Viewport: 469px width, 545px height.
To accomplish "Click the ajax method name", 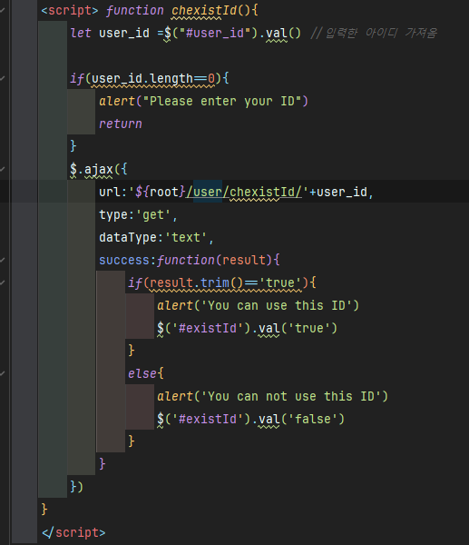I will 99,169.
